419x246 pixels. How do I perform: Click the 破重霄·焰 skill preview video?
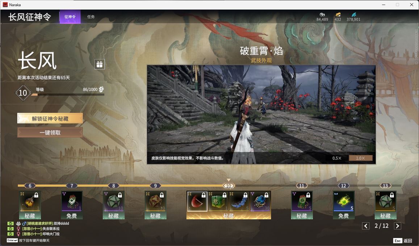point(261,114)
